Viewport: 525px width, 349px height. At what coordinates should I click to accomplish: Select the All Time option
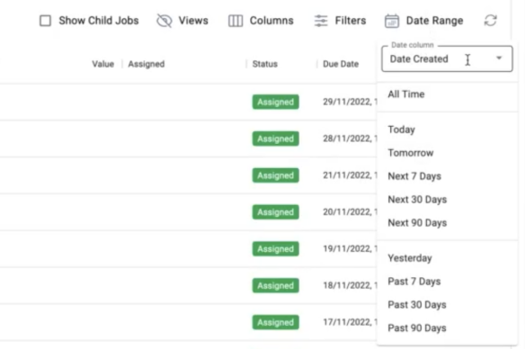click(x=406, y=94)
